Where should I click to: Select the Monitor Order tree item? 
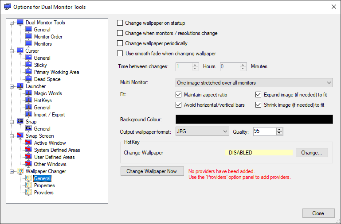pyautogui.click(x=48, y=37)
